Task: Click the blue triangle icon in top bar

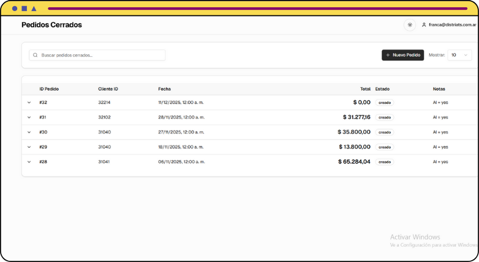Action: click(33, 9)
